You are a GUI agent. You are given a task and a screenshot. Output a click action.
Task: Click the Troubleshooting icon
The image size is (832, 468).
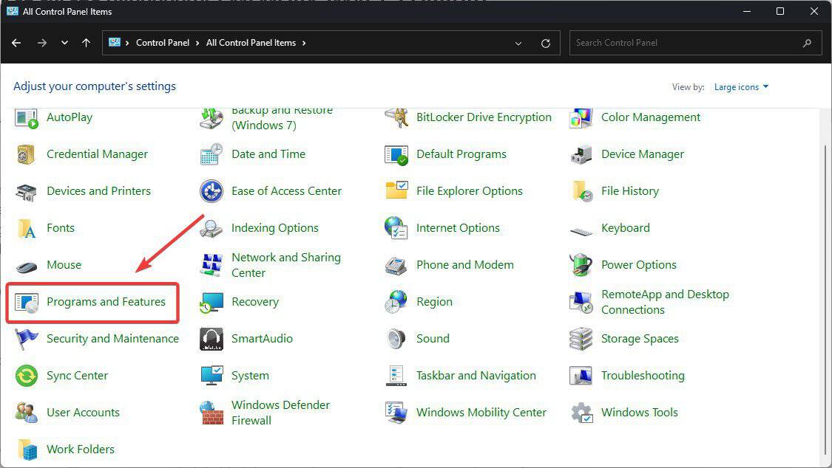click(581, 376)
